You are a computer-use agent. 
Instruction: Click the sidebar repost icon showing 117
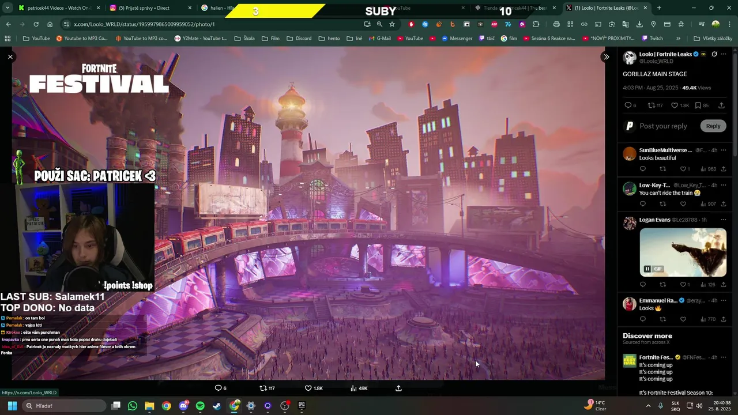point(655,105)
